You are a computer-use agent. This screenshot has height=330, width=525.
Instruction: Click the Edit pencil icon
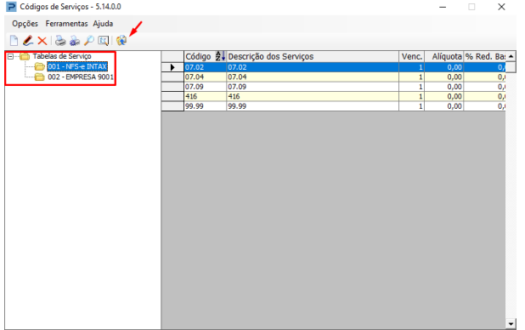28,41
